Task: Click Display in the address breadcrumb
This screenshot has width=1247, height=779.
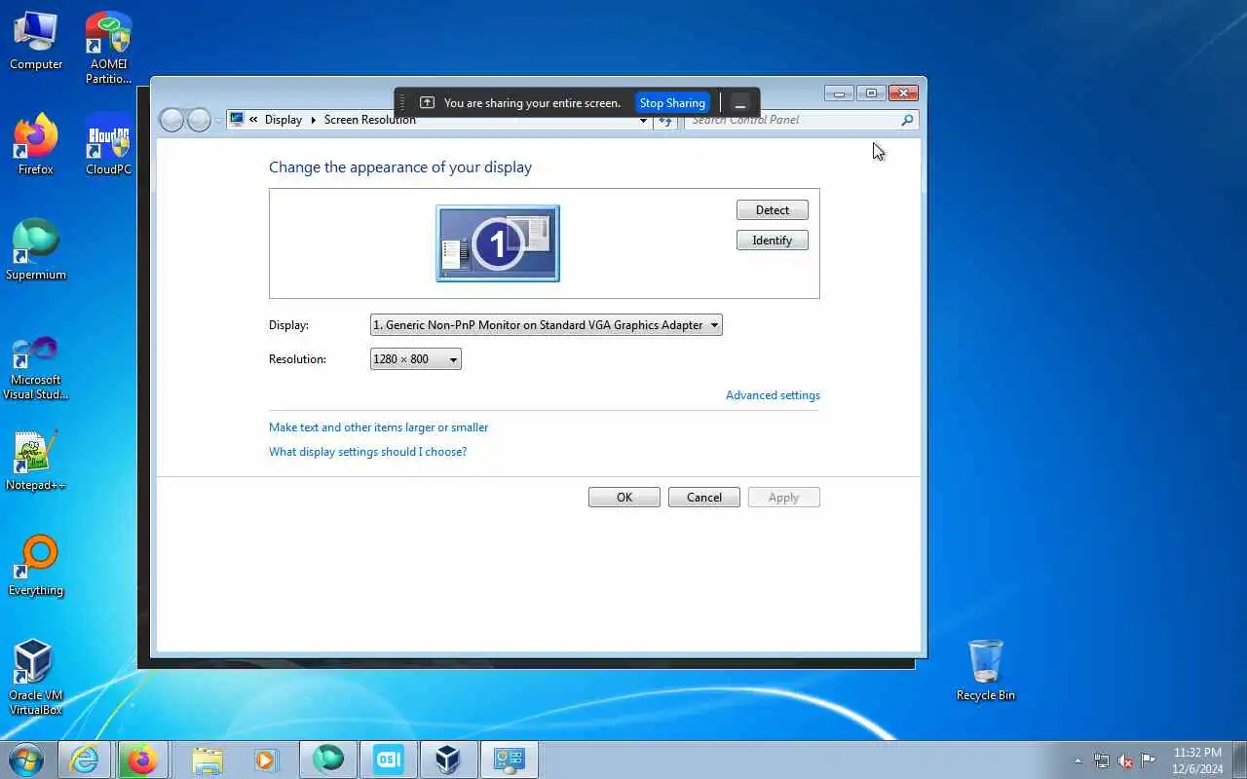Action: click(283, 120)
